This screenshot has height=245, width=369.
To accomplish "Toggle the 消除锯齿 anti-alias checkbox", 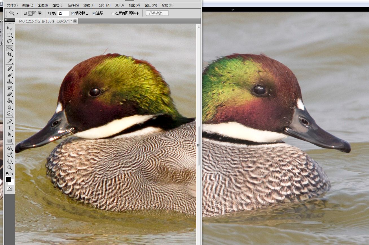I will tap(73, 13).
